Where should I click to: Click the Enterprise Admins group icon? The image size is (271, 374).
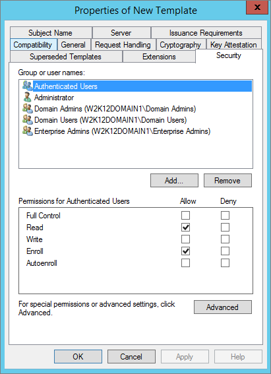point(28,131)
